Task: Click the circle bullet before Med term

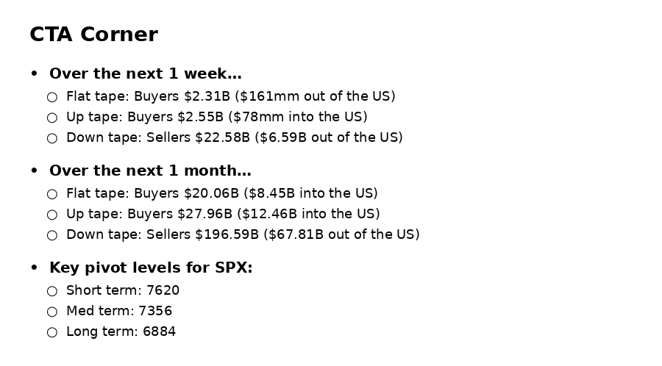Action: point(52,312)
